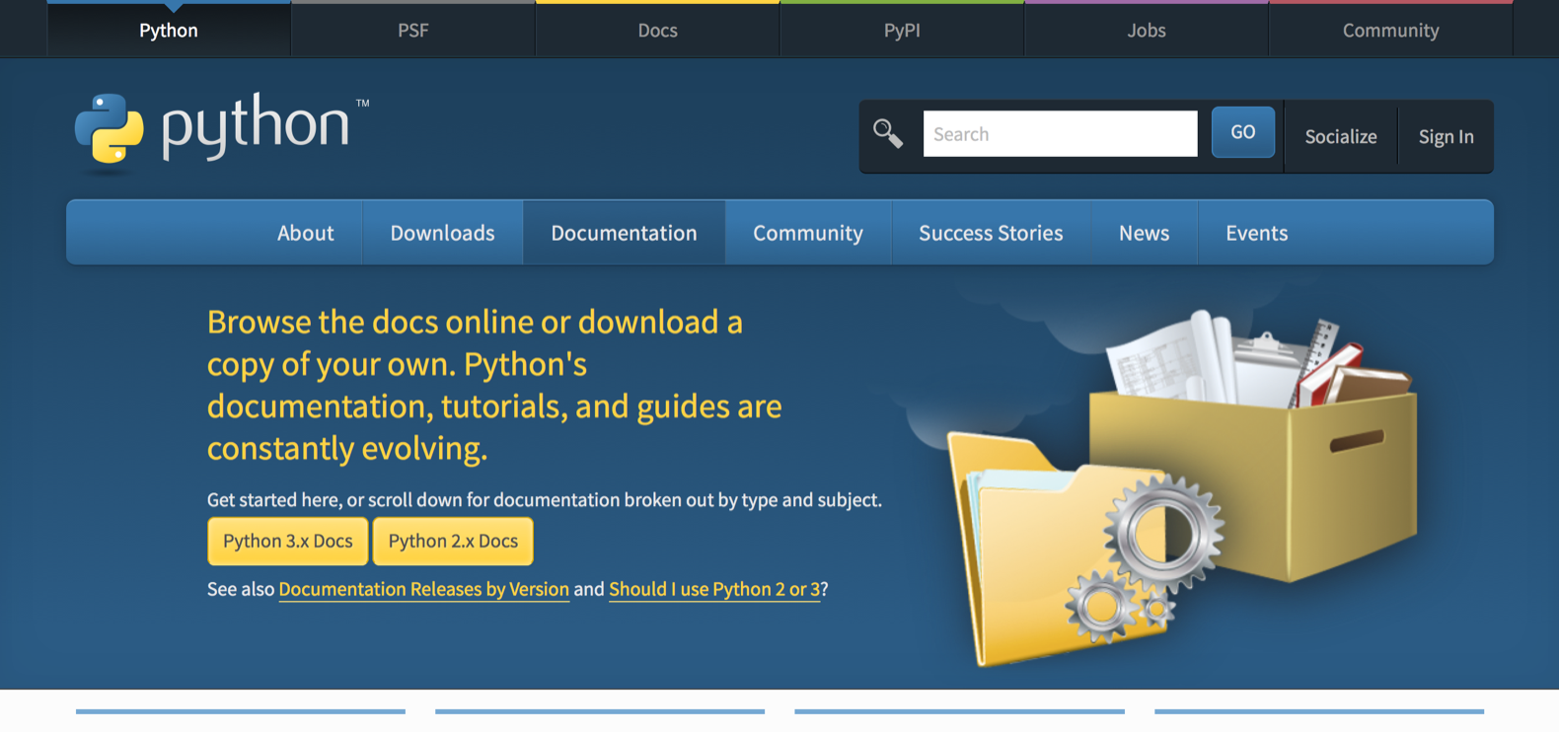Screen dimensions: 1559x732
Task: Select Documentation in main navigation
Action: tap(624, 233)
